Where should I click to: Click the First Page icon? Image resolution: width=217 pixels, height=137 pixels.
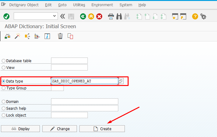[139, 16]
